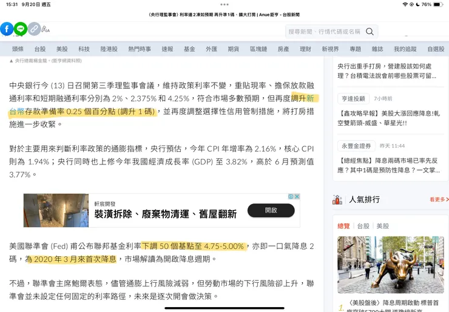Open the 央行出手打房 sidebar article
449x312 pixels.
tap(387, 71)
